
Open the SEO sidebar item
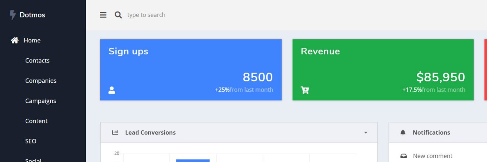click(x=31, y=141)
